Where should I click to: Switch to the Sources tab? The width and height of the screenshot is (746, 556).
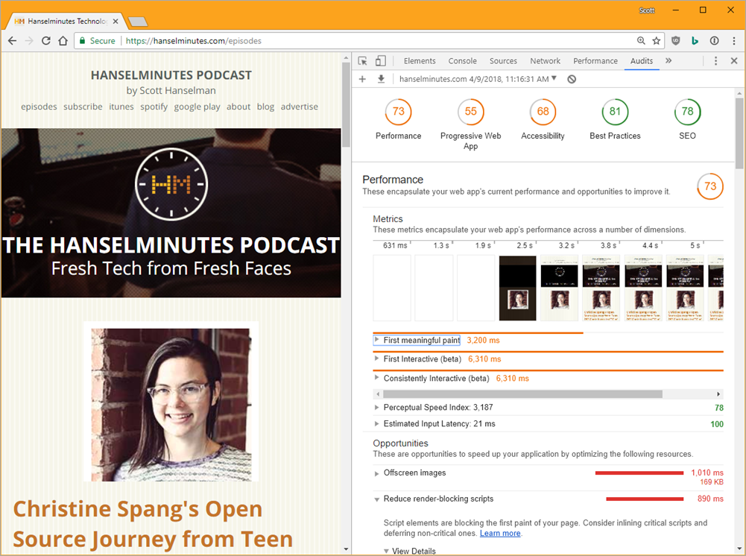[x=503, y=61]
